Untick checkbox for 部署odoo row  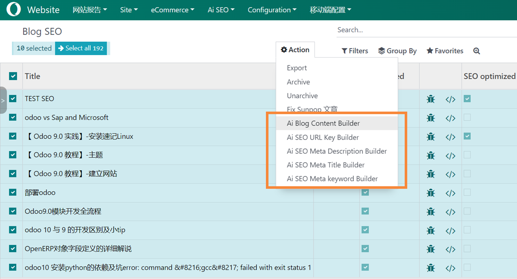(x=13, y=192)
